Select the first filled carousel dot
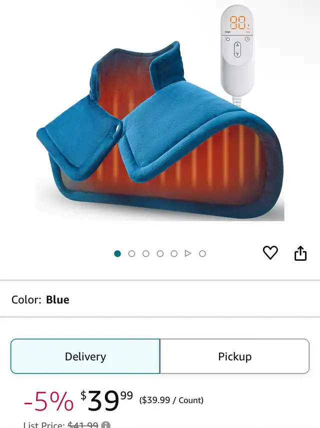The image size is (320, 428). click(x=117, y=254)
